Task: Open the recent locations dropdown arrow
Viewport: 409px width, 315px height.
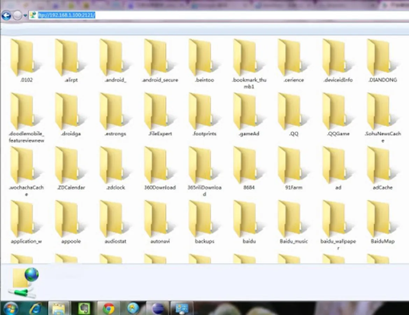Action: [x=25, y=16]
